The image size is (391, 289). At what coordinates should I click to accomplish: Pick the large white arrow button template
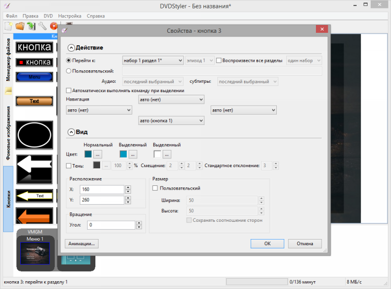point(34,169)
